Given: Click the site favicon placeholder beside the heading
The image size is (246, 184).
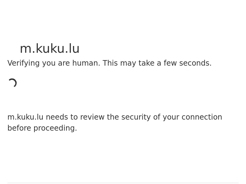Looking at the screenshot, I should [12, 49].
